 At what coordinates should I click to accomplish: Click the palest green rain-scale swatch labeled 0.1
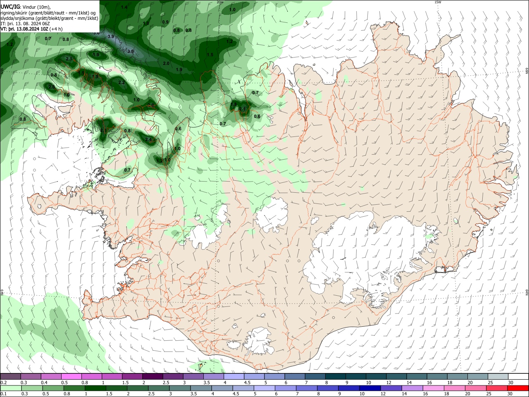pyautogui.click(x=10, y=388)
